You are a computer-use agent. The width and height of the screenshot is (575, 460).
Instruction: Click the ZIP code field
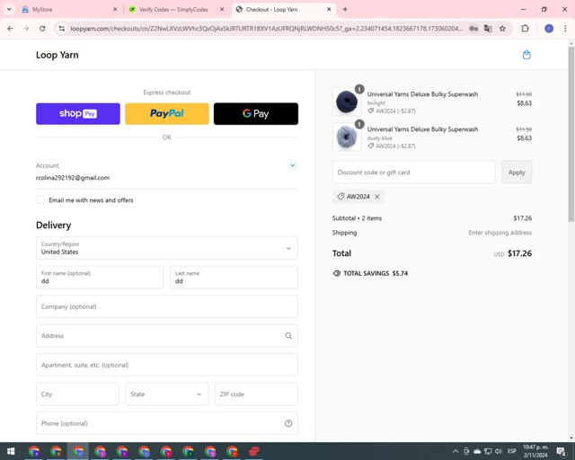click(x=256, y=394)
